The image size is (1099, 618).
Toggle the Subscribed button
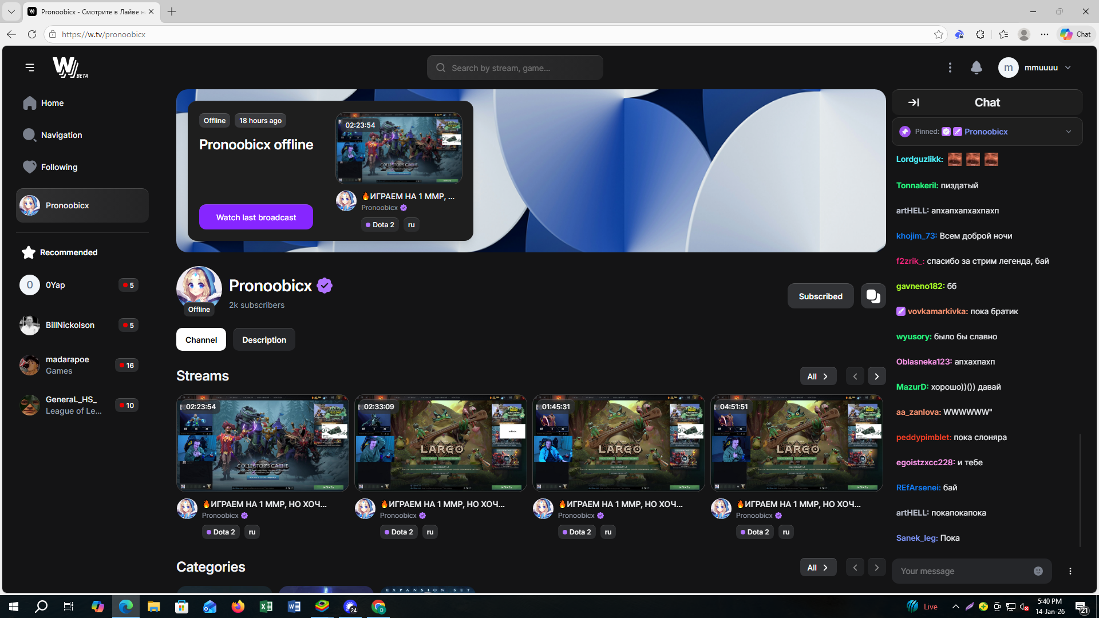[820, 296]
